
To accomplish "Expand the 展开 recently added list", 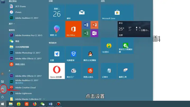I will [x=12, y=24].
